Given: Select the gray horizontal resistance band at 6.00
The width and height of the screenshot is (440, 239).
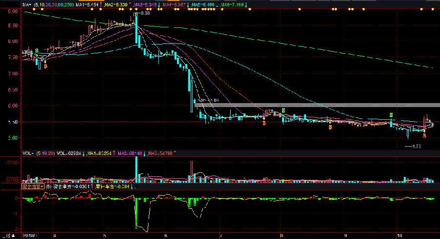Looking at the screenshot, I should pyautogui.click(x=317, y=105).
